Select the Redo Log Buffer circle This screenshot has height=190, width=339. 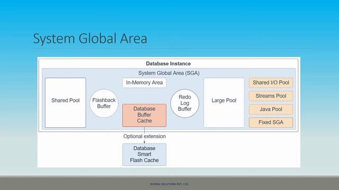coord(185,103)
